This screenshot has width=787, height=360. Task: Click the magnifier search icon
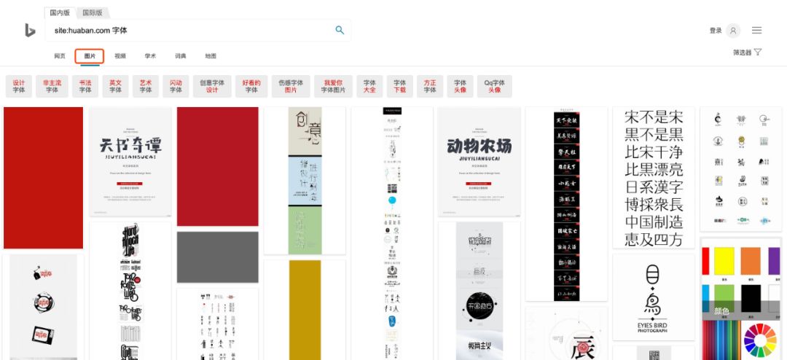[x=340, y=30]
